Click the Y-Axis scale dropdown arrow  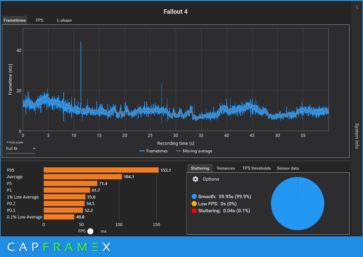[34, 149]
